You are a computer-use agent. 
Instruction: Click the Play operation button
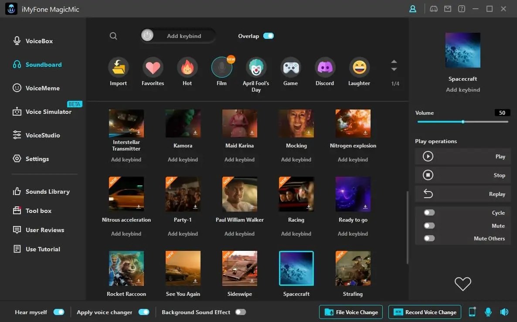click(463, 156)
